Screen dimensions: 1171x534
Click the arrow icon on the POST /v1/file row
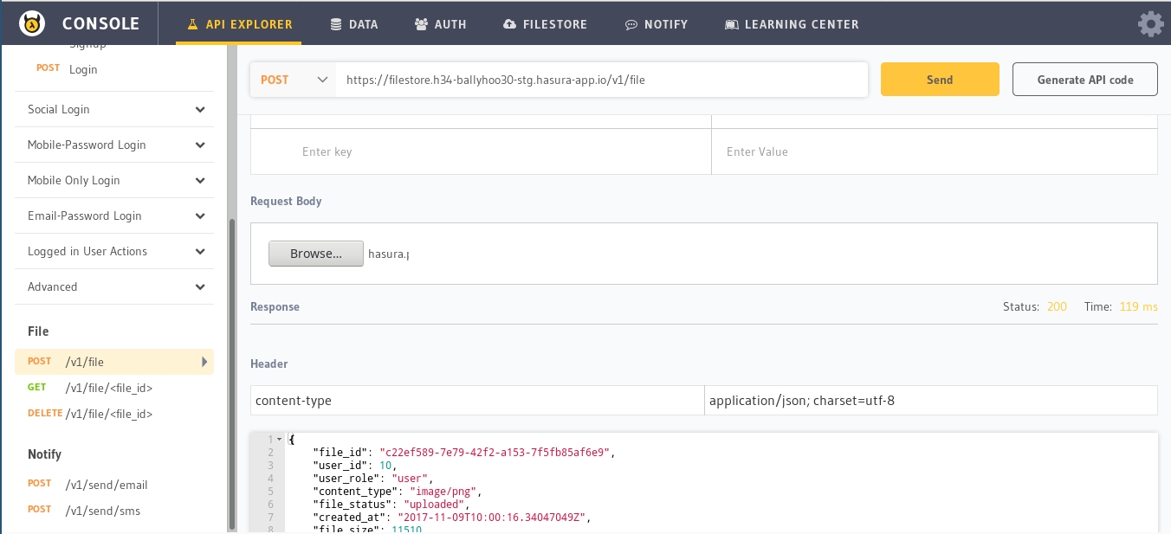pyautogui.click(x=204, y=362)
